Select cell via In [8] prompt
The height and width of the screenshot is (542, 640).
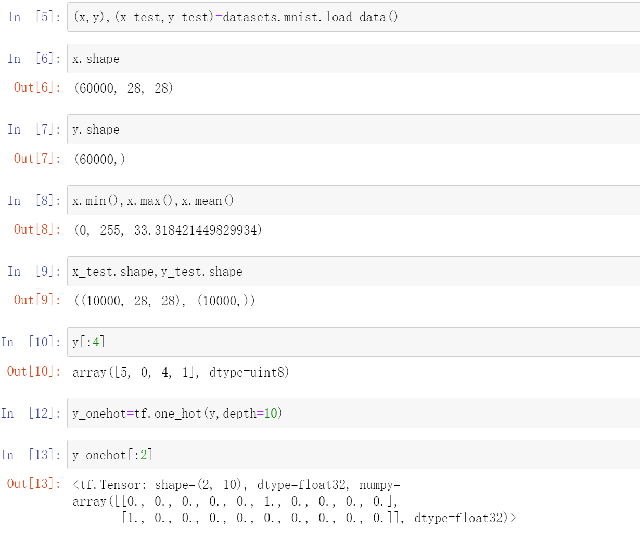tap(34, 201)
